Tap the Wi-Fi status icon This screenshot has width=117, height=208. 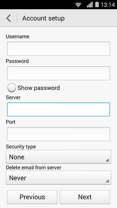pos(78,5)
